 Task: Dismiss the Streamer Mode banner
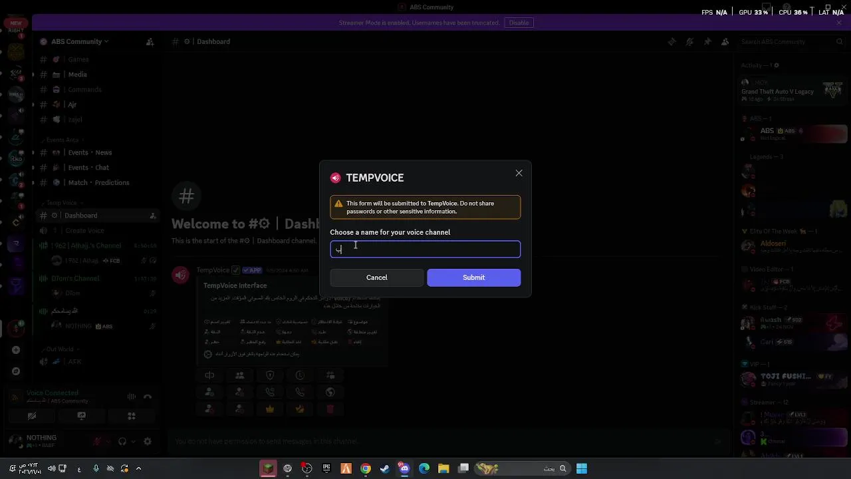point(839,23)
